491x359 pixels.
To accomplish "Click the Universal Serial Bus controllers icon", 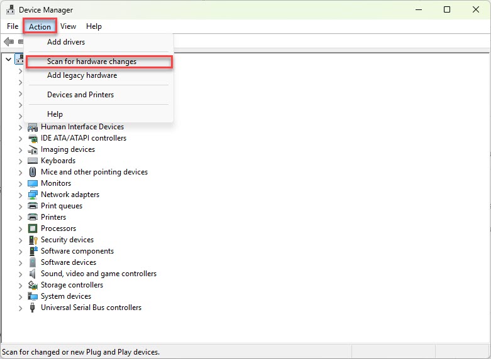I will pyautogui.click(x=33, y=308).
